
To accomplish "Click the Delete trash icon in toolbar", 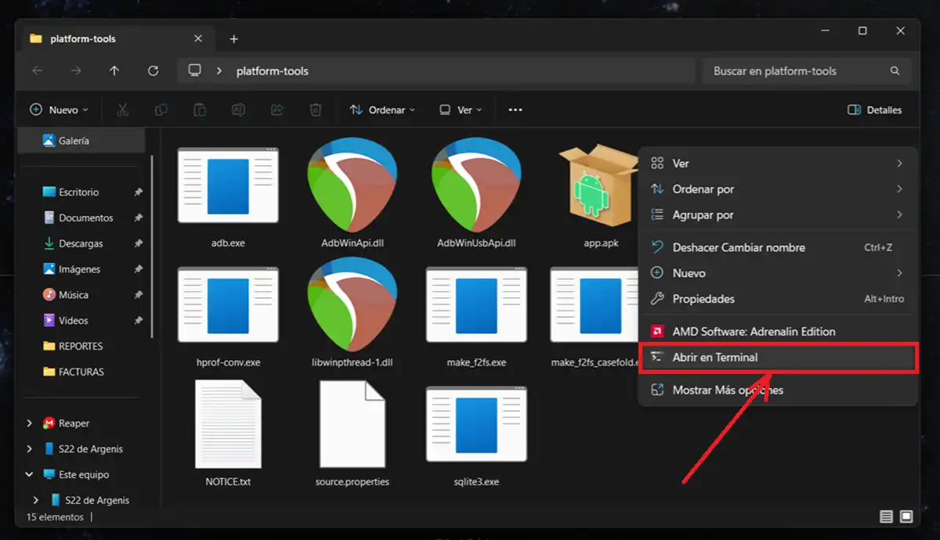I will coord(315,110).
